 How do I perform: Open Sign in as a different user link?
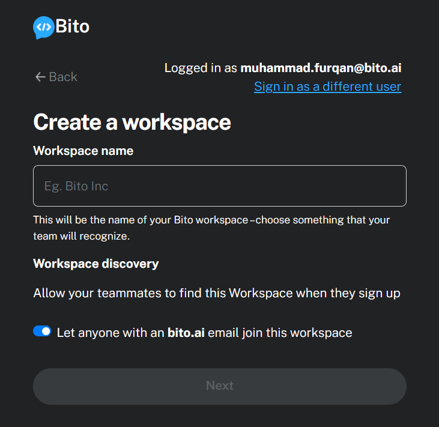(x=327, y=86)
